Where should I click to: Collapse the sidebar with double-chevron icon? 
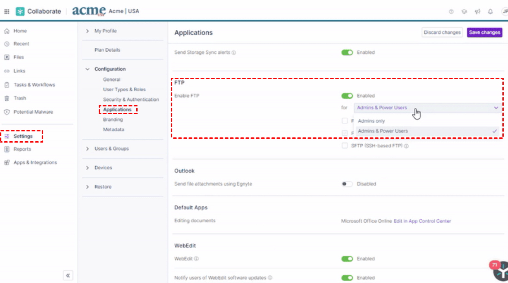pos(68,275)
